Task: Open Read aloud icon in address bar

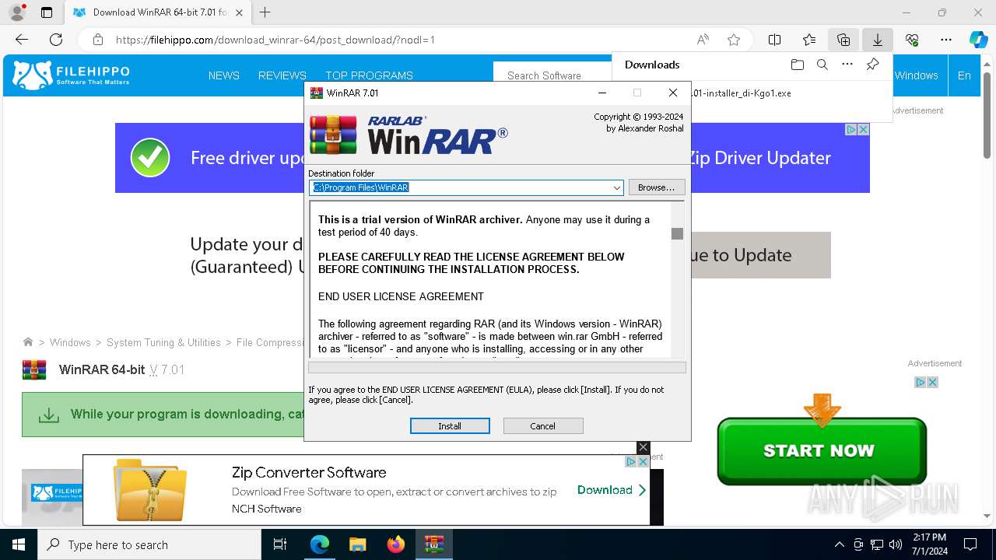Action: [703, 40]
